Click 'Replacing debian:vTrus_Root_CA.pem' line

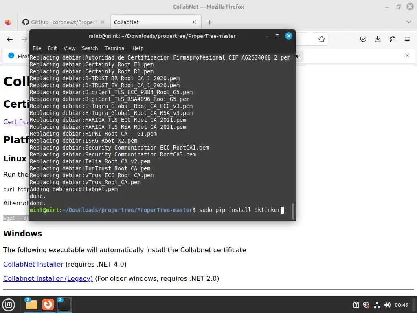pyautogui.click(x=85, y=182)
